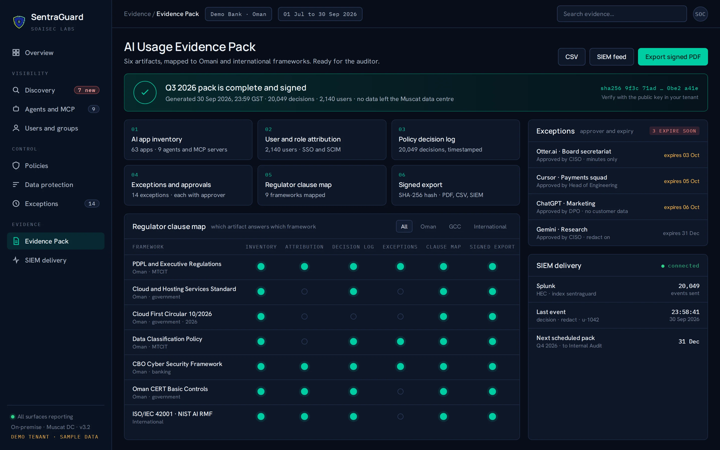The height and width of the screenshot is (450, 720).
Task: Click the Agents and MCP robot icon
Action: point(16,109)
